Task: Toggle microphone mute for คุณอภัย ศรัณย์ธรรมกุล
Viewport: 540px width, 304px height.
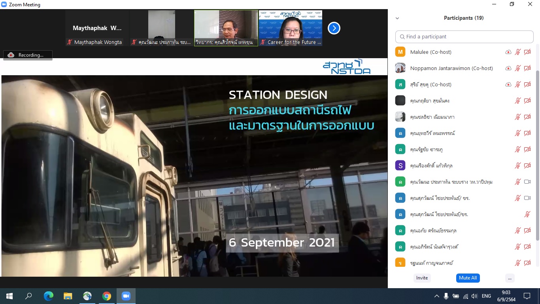Action: pos(518,230)
